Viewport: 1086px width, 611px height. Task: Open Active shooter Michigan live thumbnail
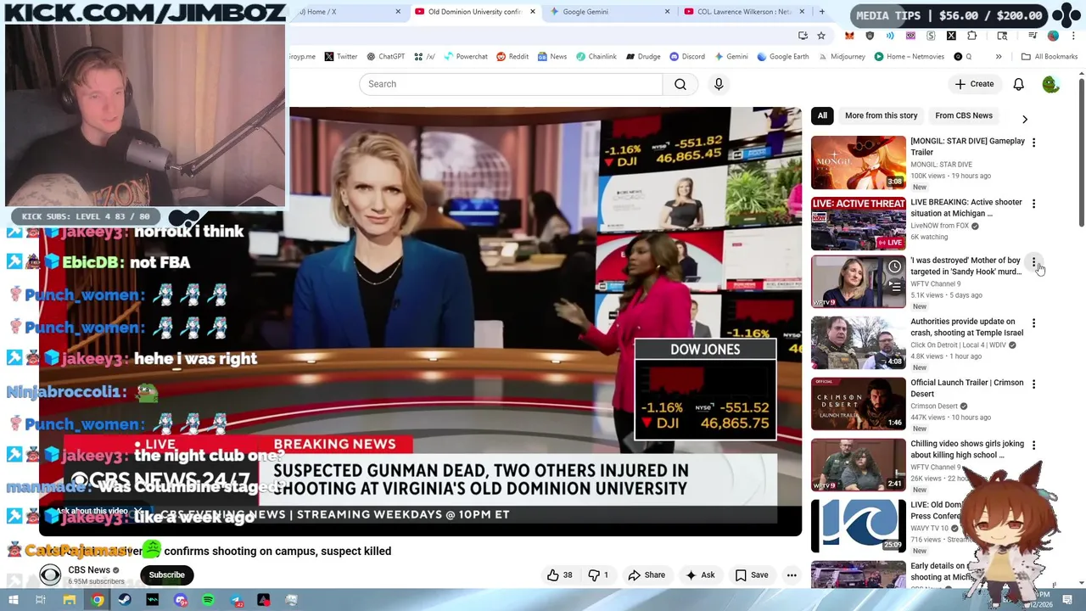point(859,223)
